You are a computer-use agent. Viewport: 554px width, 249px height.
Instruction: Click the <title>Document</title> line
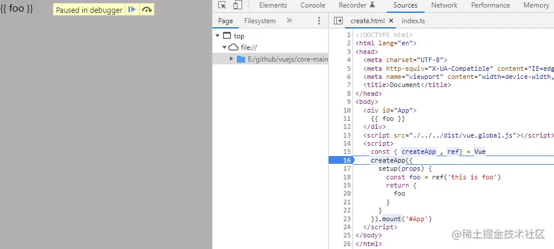tap(407, 85)
